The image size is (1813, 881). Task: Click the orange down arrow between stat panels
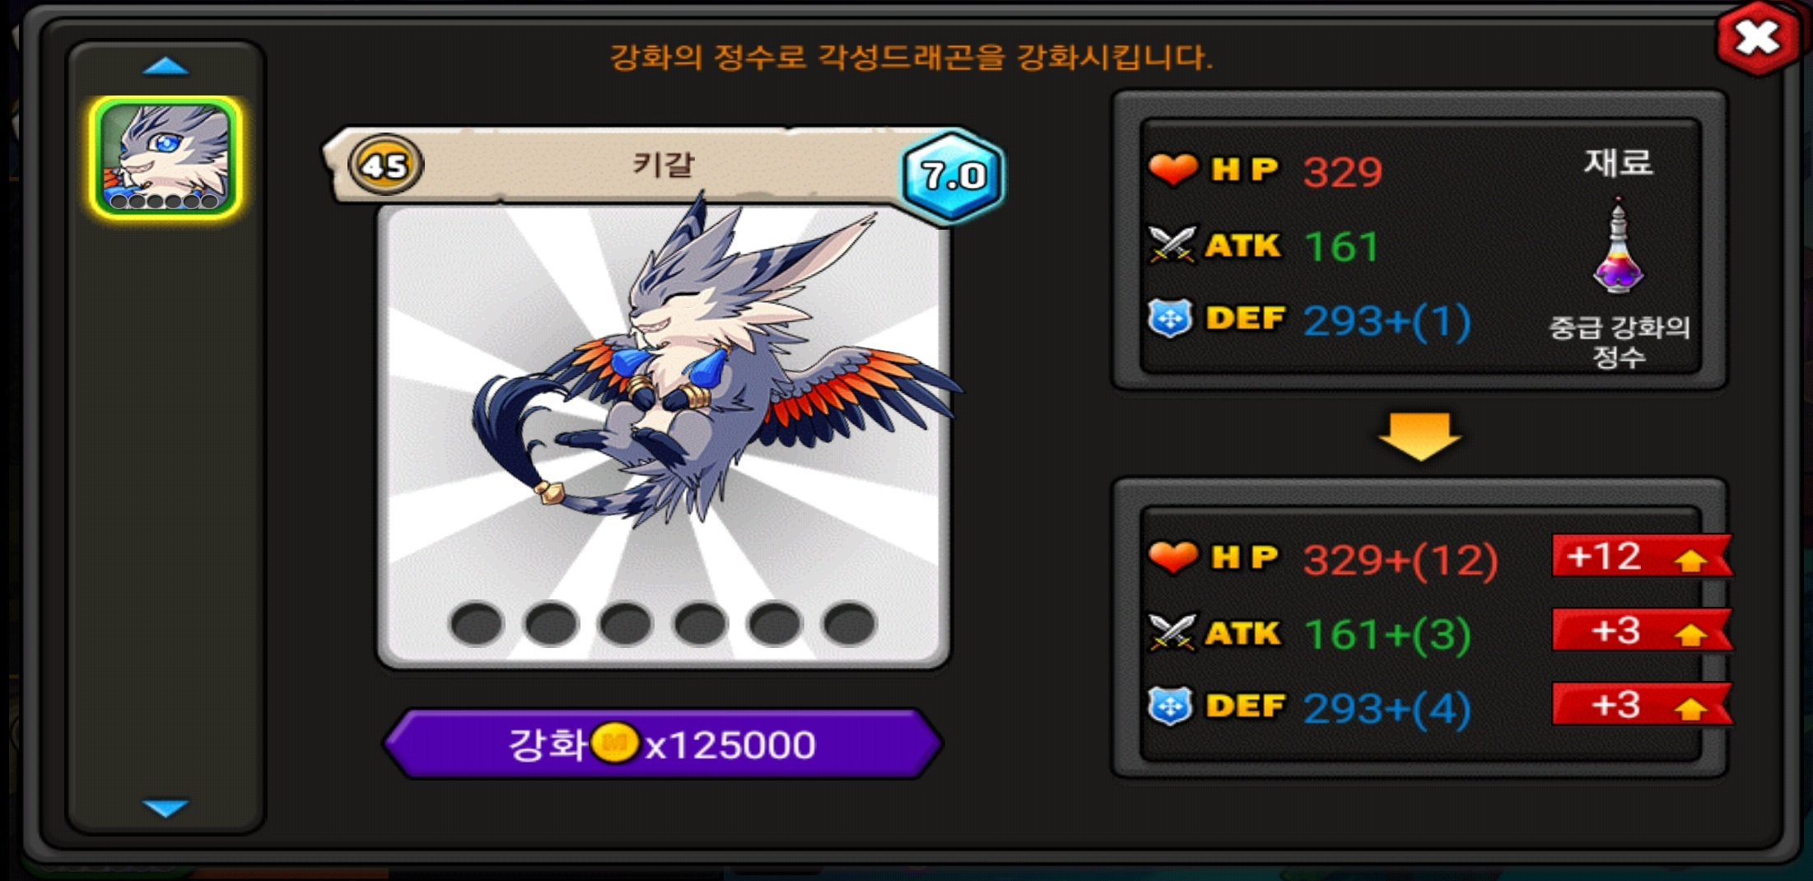click(x=1419, y=436)
